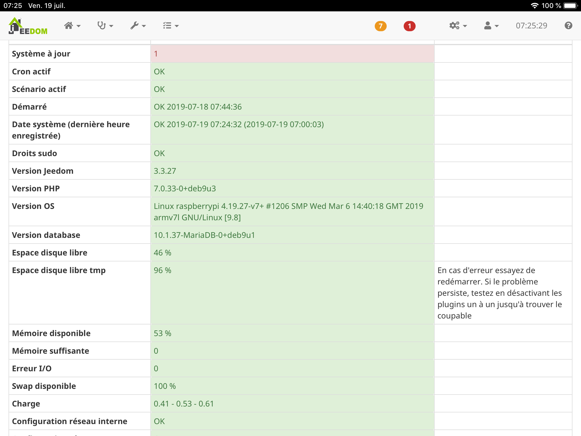This screenshot has width=581, height=436.
Task: Click the Jeedom logo
Action: coord(28,26)
